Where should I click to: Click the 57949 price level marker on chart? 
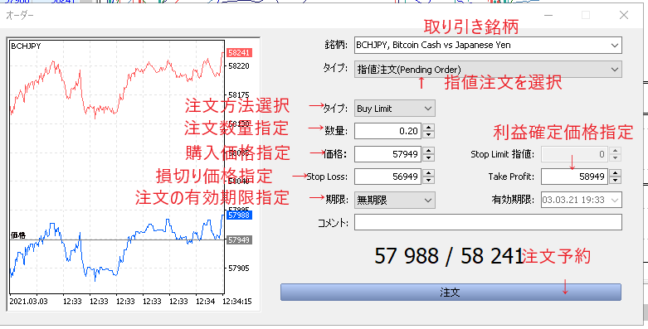pos(239,239)
